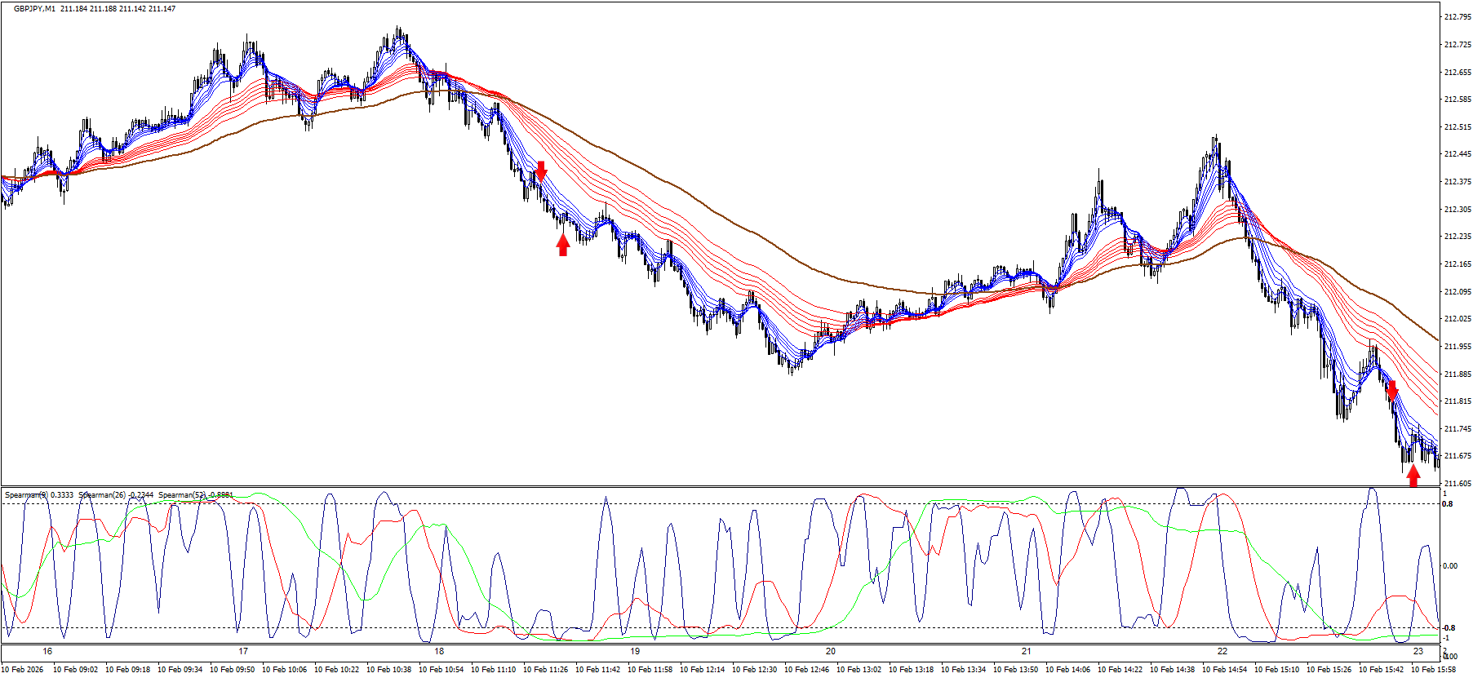Screen dimensions: 1482x691
Task: Click the 212.795 price scale label
Action: [x=1458, y=17]
